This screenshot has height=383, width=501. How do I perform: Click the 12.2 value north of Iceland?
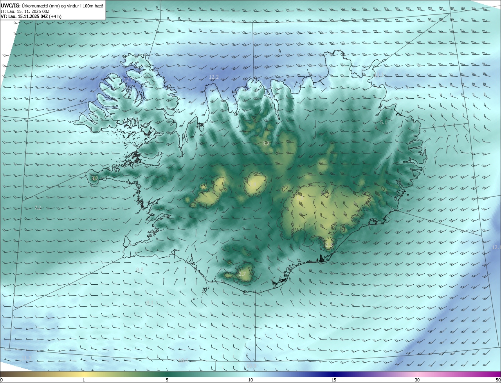coord(214,77)
